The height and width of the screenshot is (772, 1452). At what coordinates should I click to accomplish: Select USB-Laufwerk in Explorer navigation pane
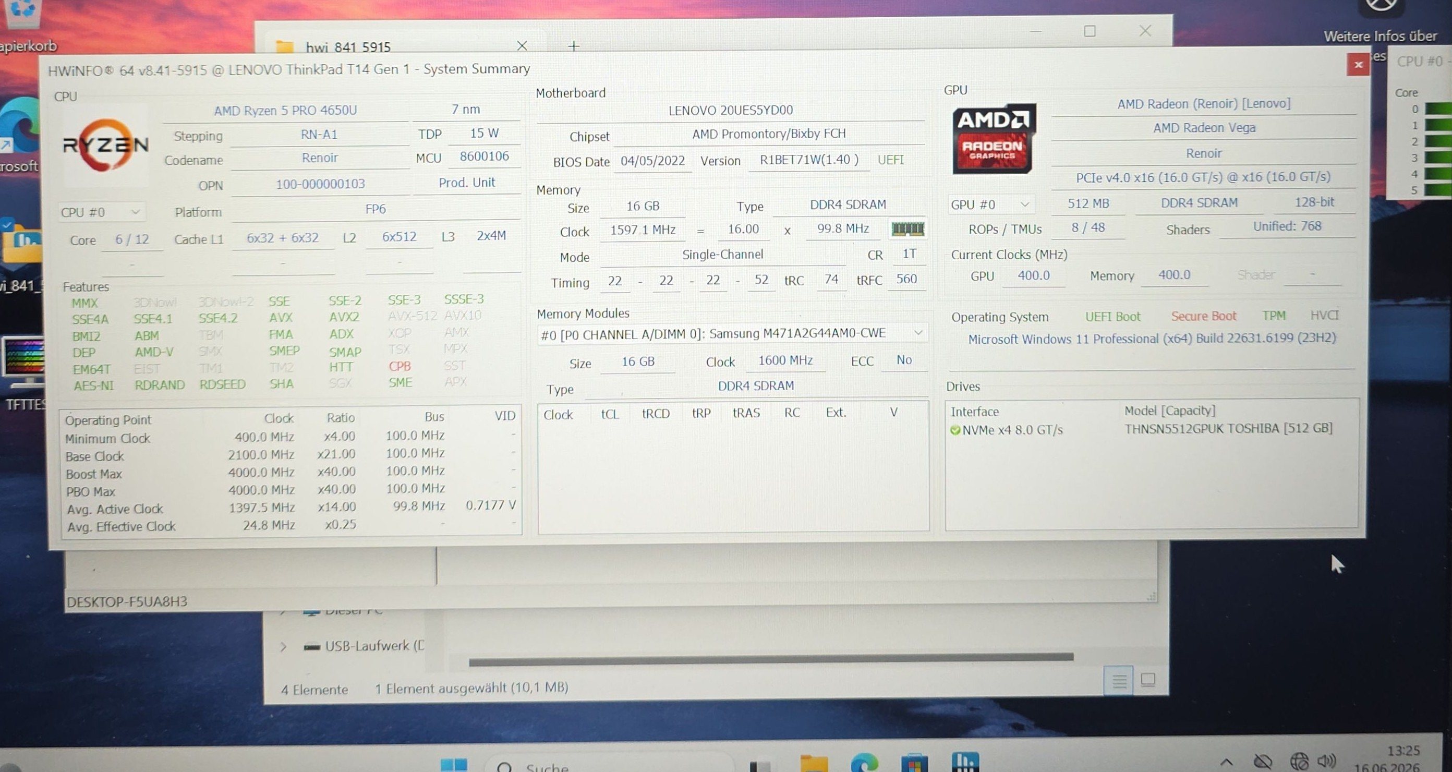pos(375,646)
